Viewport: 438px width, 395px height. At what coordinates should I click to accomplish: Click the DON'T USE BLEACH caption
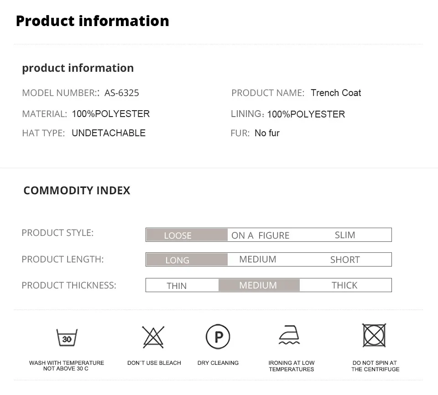point(154,363)
